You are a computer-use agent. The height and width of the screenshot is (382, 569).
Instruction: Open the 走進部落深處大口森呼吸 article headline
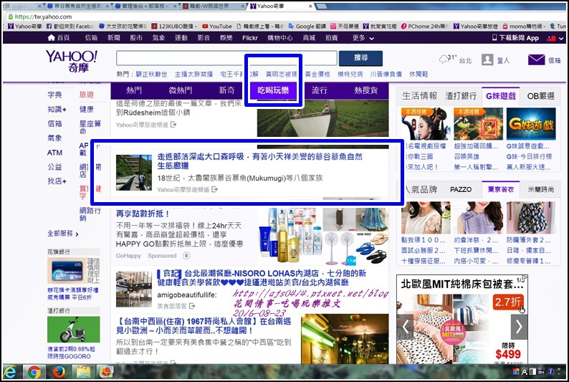pos(259,161)
